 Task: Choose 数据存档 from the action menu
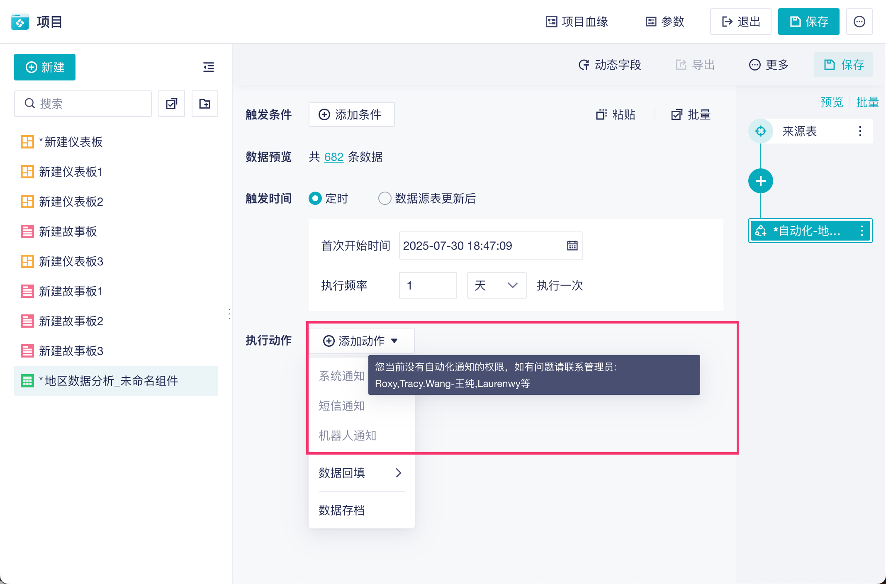(x=342, y=510)
